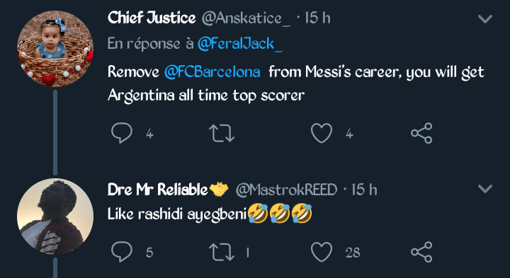Retweet Chief Justice's Messi tweet

pyautogui.click(x=222, y=134)
